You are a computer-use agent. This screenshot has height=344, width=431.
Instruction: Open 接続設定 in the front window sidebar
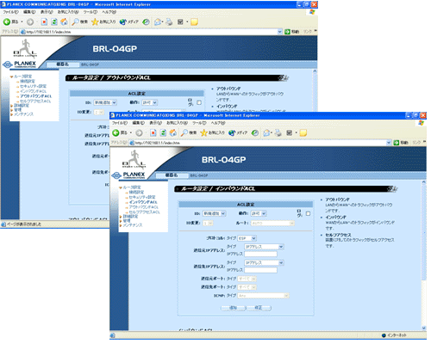click(x=136, y=192)
